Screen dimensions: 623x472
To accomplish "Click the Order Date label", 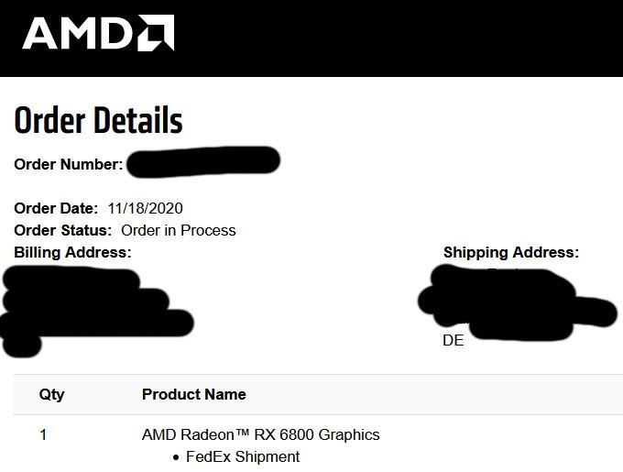I will point(56,209).
